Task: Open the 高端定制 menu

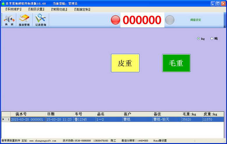Action: (x=82, y=9)
